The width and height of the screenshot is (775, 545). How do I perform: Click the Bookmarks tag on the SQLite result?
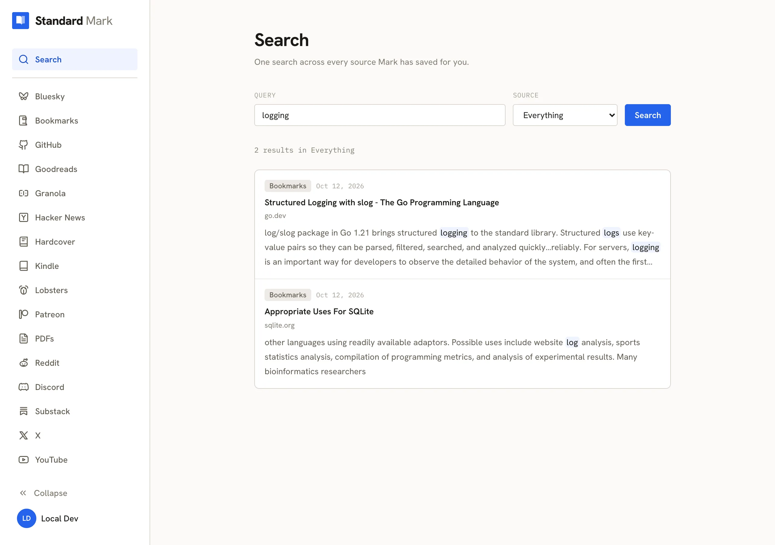[288, 295]
